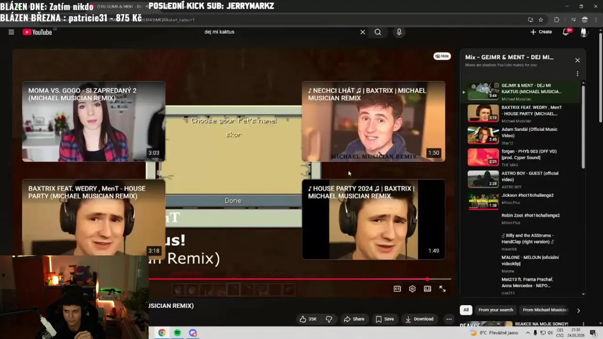
Task: Open the Chrome profile avatar
Action: [x=585, y=20]
